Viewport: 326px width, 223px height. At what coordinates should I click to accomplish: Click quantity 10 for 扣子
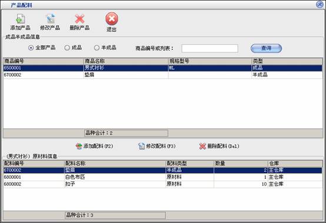264,184
